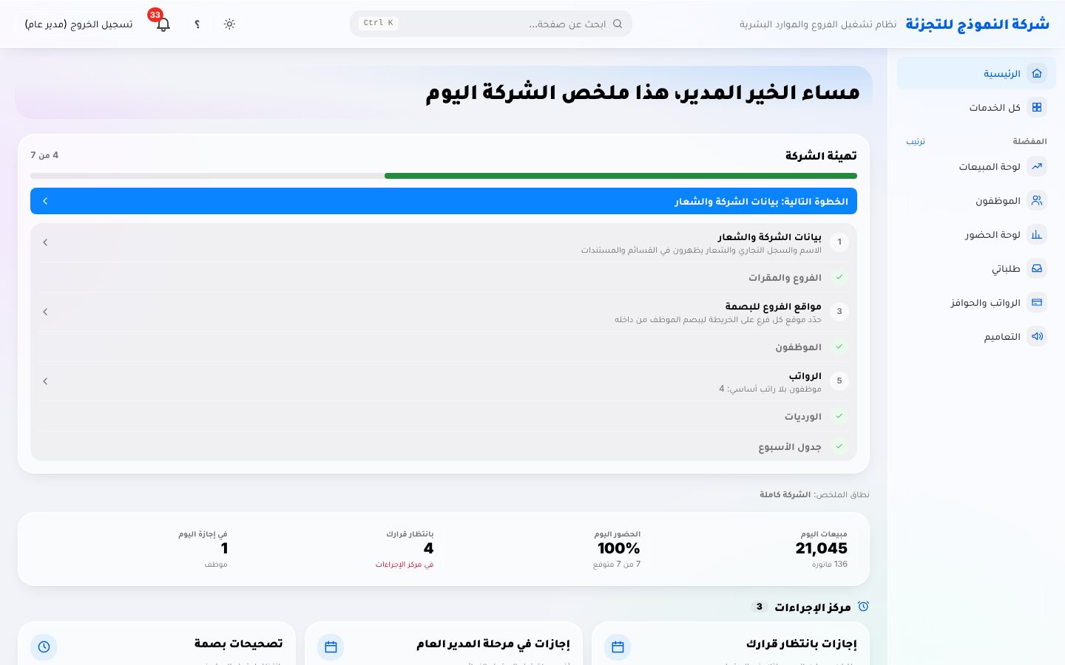The width and height of the screenshot is (1065, 665).
Task: Click the grid icon beside كل الخدمات
Action: (1037, 107)
